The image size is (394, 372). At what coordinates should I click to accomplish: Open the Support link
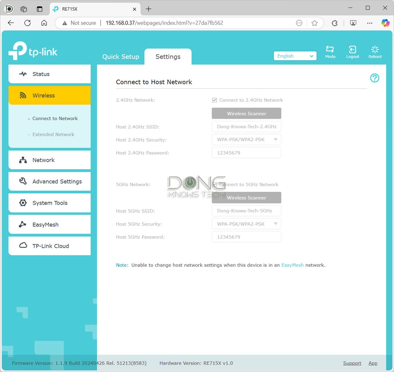(352, 363)
